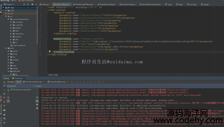Collapse all in Project panel

(x=28, y=4)
